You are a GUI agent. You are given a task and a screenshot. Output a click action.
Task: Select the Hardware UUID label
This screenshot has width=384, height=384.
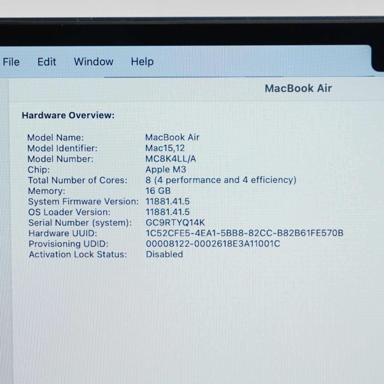63,233
